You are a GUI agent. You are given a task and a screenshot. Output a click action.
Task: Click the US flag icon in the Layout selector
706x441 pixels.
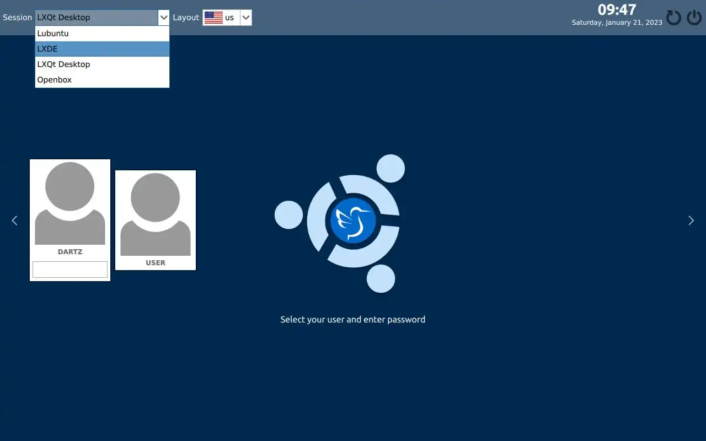213,18
